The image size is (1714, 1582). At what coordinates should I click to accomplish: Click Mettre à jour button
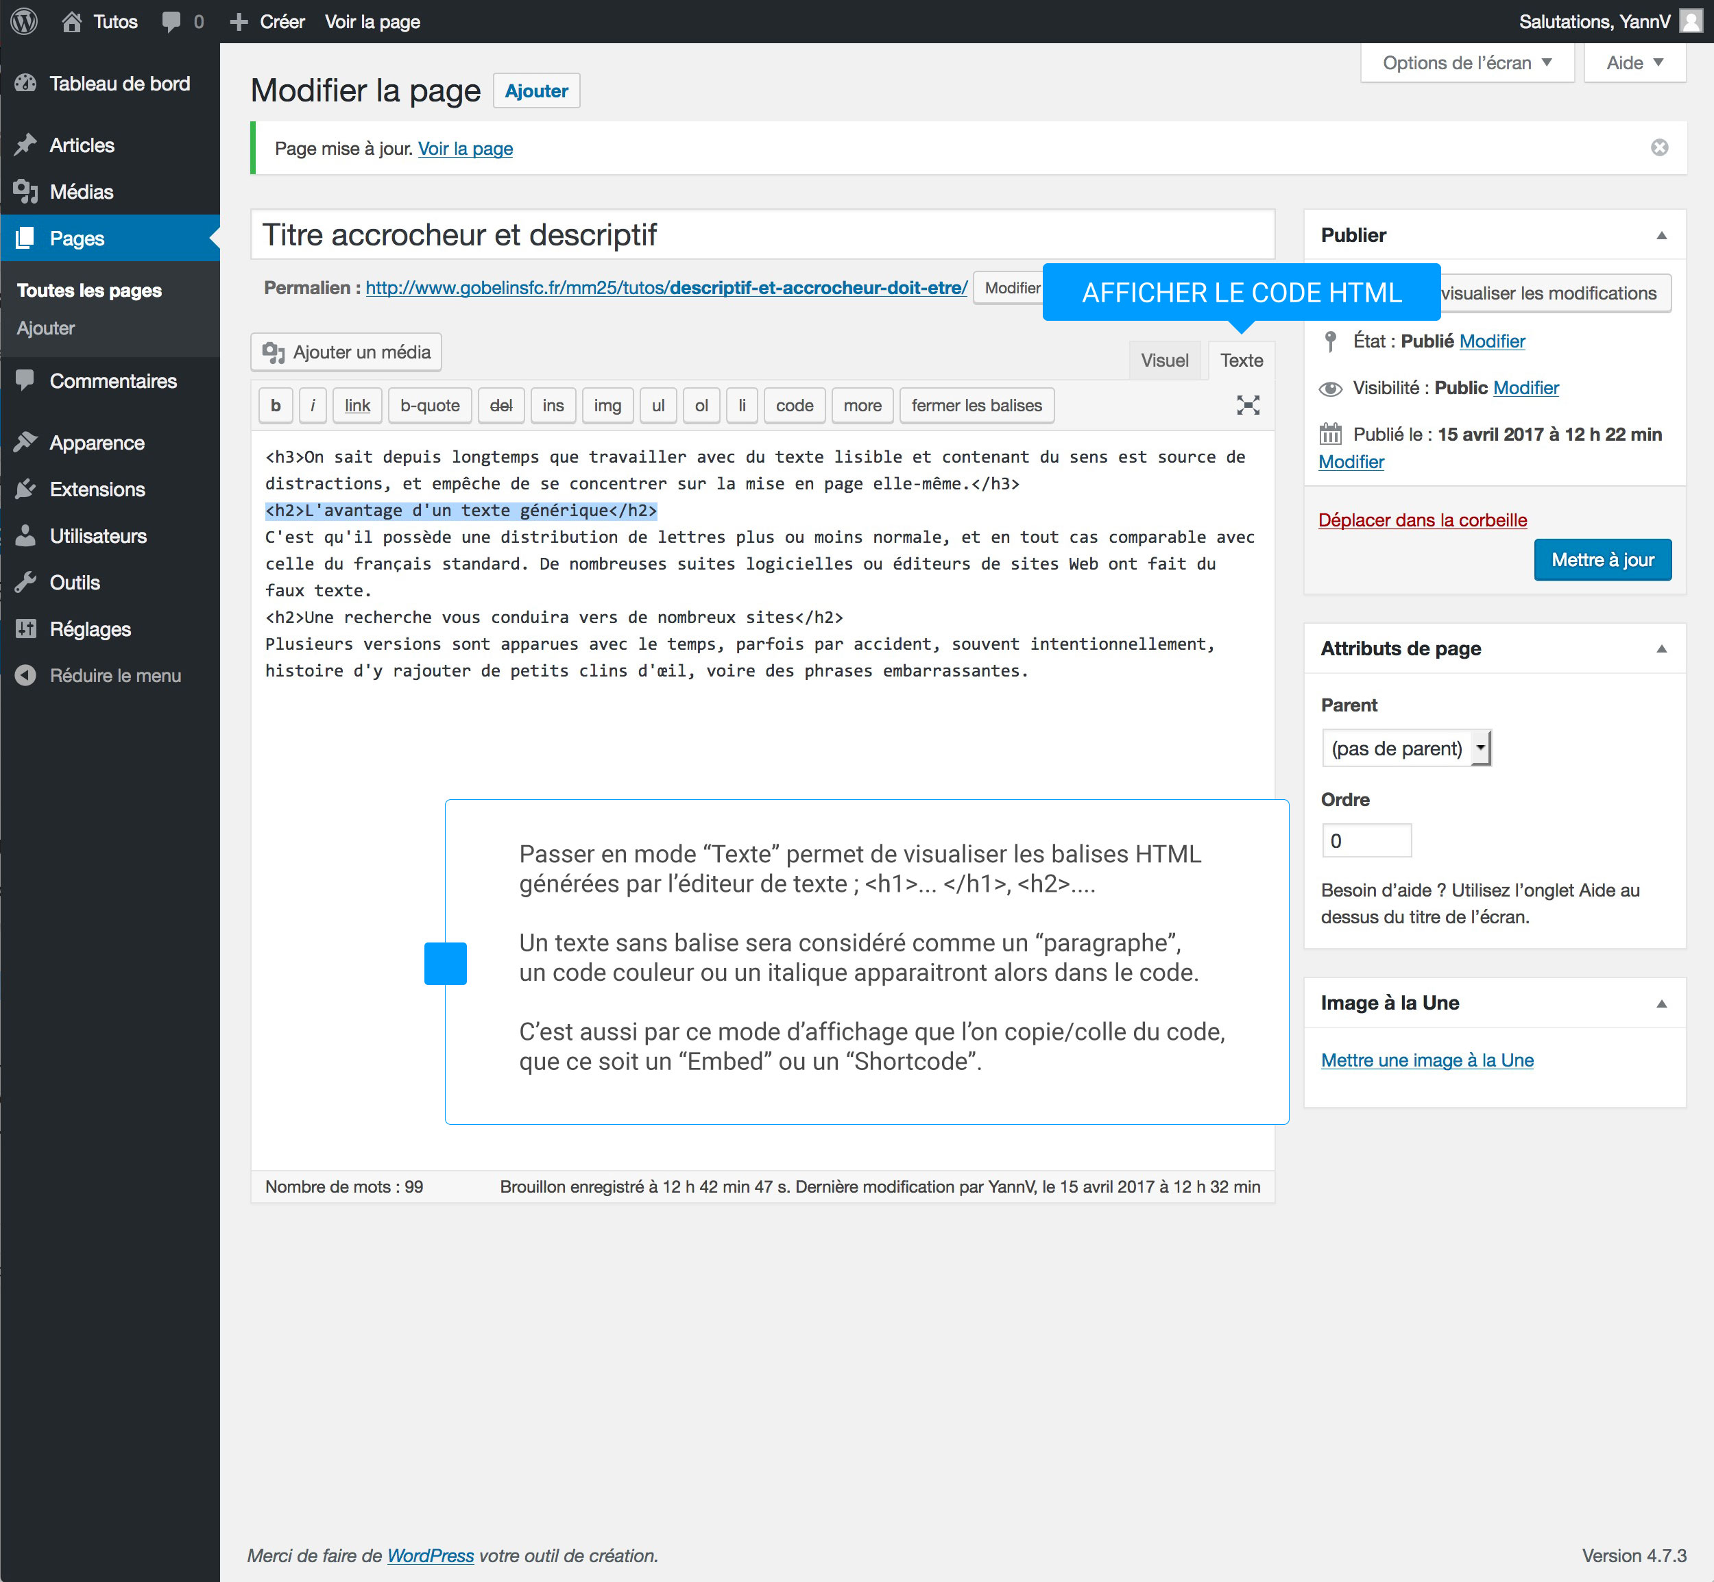1602,560
